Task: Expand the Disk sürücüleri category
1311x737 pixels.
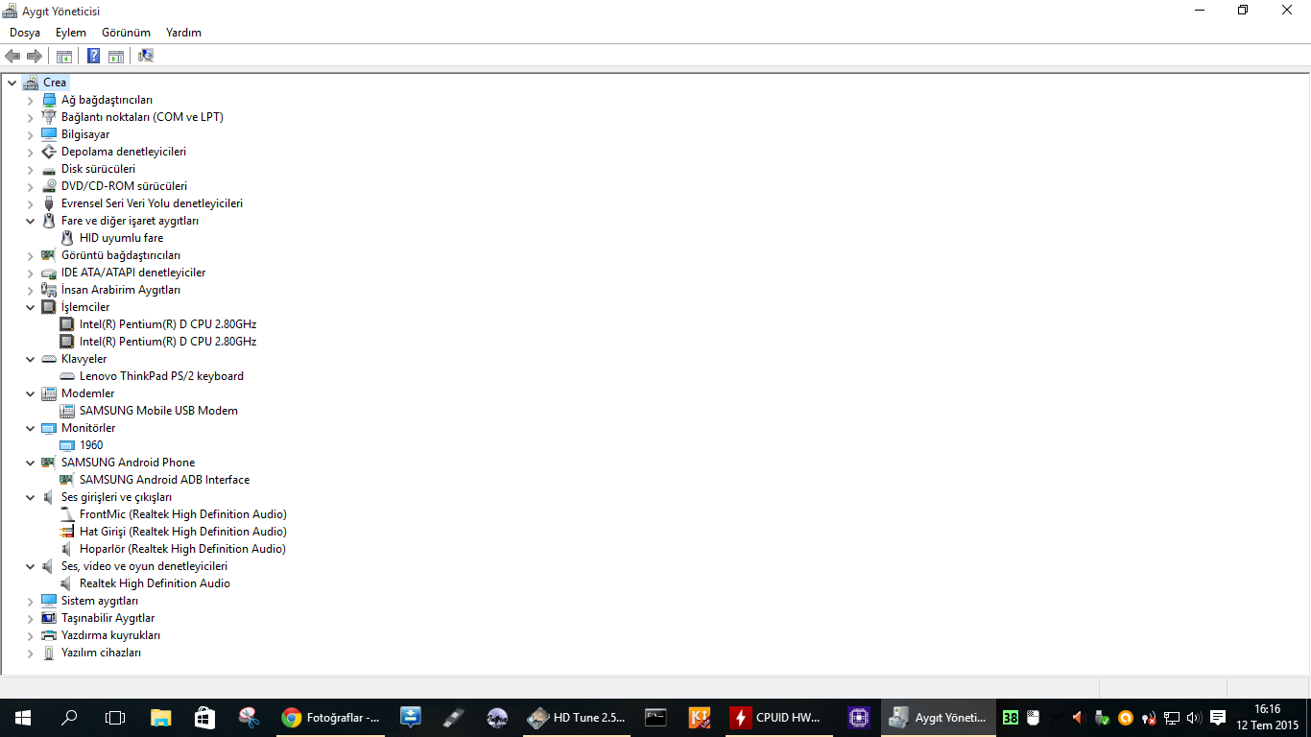Action: [31, 169]
